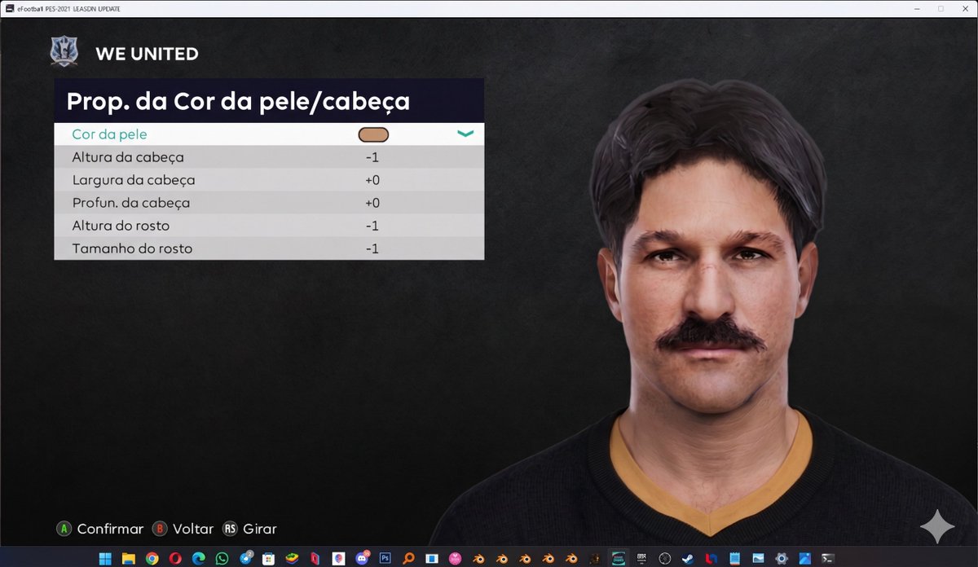Open BlueStacks from the taskbar
This screenshot has height=567, width=978.
[x=292, y=558]
